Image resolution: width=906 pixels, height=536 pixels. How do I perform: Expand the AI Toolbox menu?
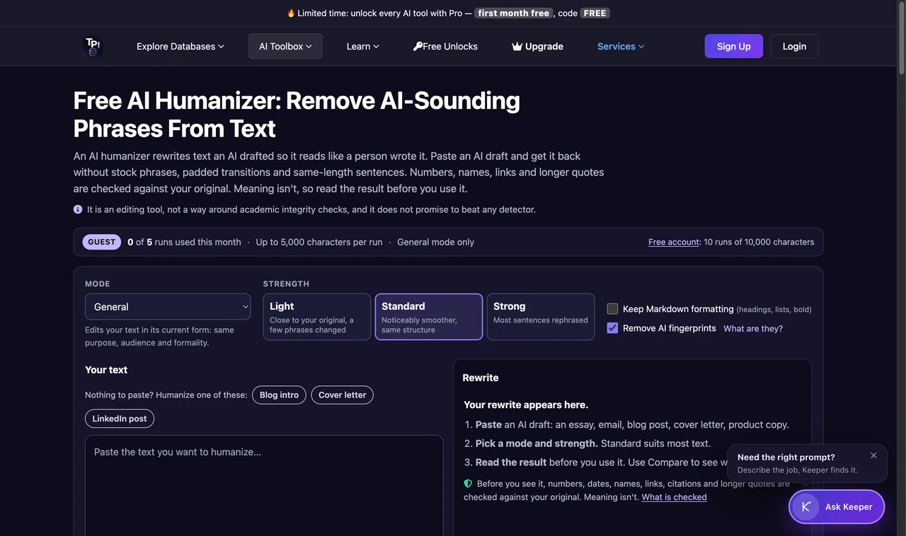(285, 47)
